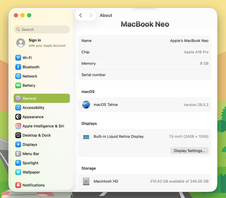Screen dimensions: 226x198
Task: Click the Notifications bell icon
Action: pos(18,185)
